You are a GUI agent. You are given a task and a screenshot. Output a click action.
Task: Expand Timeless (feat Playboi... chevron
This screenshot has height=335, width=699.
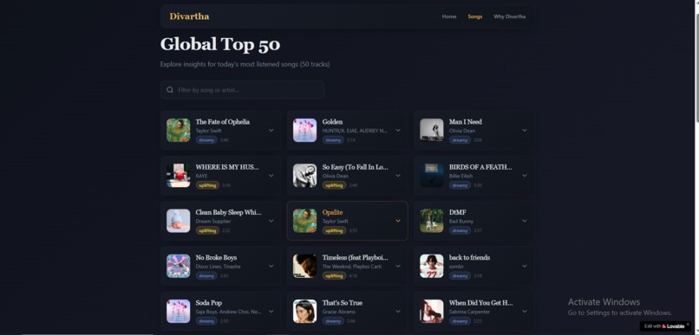pos(398,266)
